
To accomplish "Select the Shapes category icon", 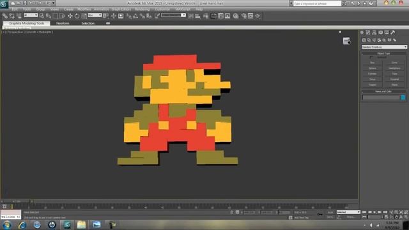I will pos(369,40).
